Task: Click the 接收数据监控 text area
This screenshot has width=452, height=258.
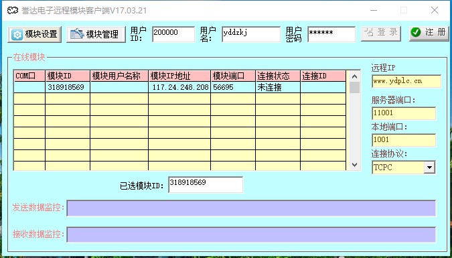Action: (251, 235)
